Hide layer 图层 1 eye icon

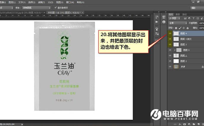[x=170, y=56]
